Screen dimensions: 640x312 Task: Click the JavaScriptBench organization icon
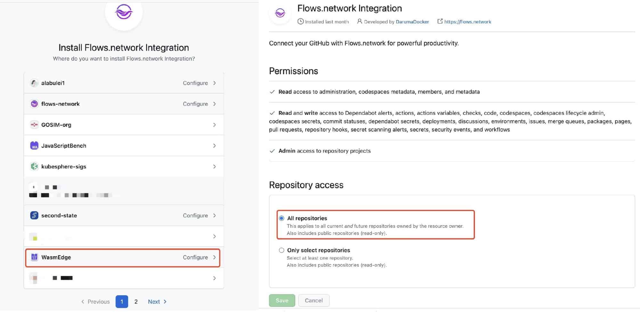point(34,146)
